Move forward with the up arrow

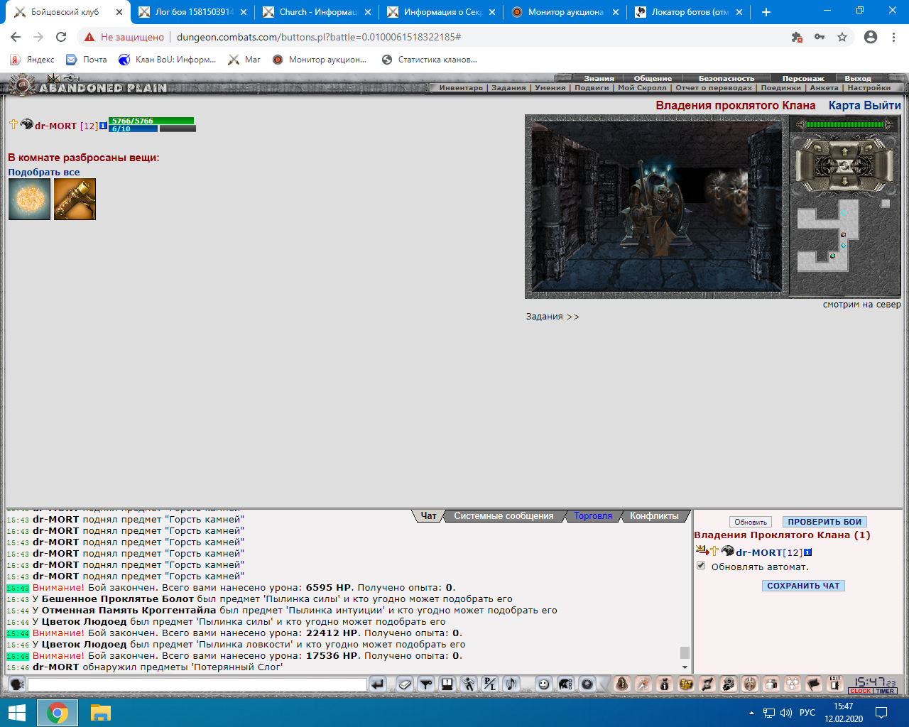pos(844,152)
